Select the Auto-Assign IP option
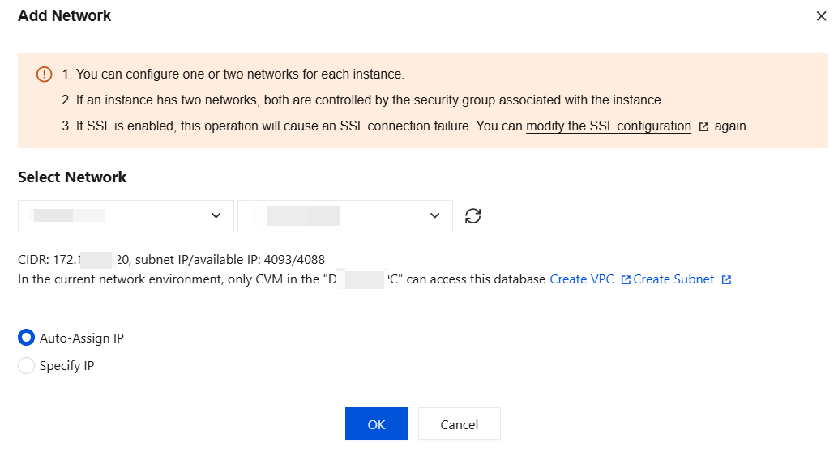 pyautogui.click(x=27, y=338)
